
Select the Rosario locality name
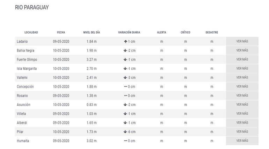[22, 96]
